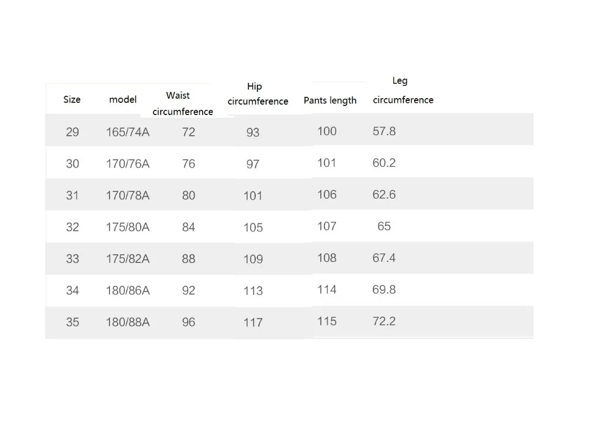Click the Size column header
The height and width of the screenshot is (438, 609).
click(72, 99)
